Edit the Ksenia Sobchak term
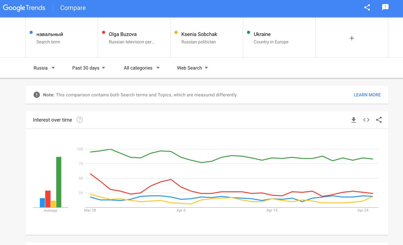The width and height of the screenshot is (403, 245). 207,38
